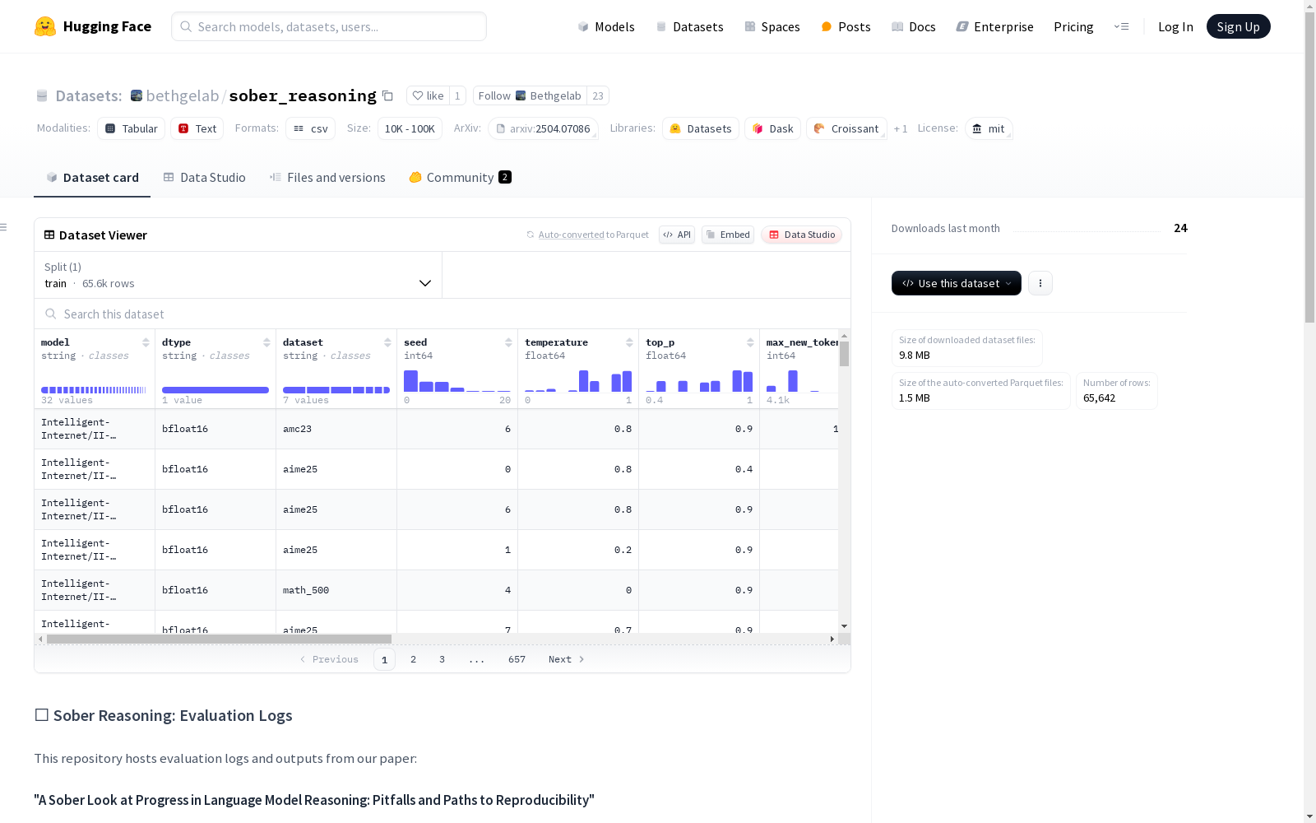Go to Datasets in the top navigation
Screen dimensions: 1316x823
click(689, 26)
